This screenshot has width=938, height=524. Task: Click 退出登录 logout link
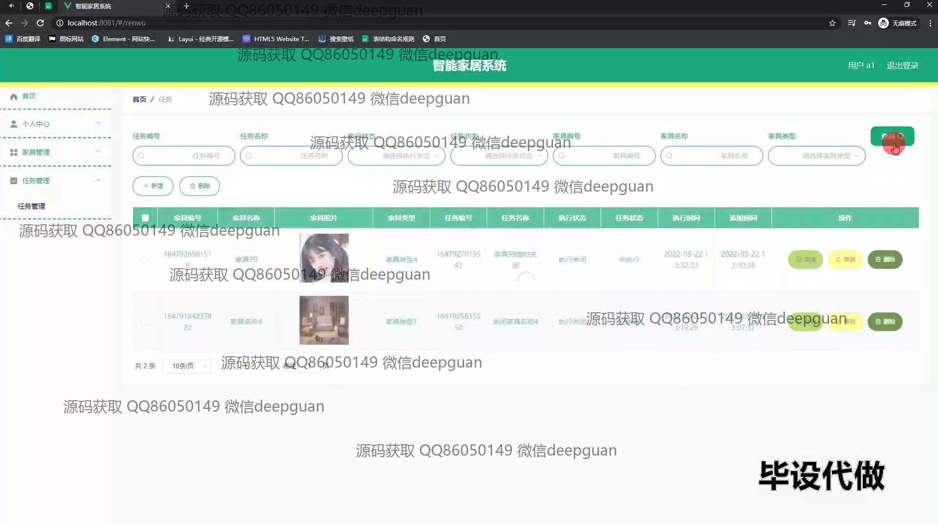[x=902, y=65]
